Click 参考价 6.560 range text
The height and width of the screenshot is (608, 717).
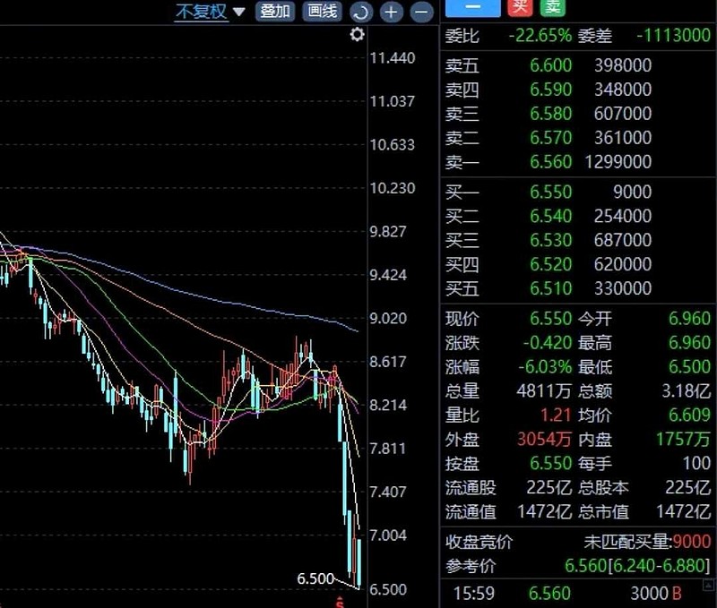pos(637,567)
